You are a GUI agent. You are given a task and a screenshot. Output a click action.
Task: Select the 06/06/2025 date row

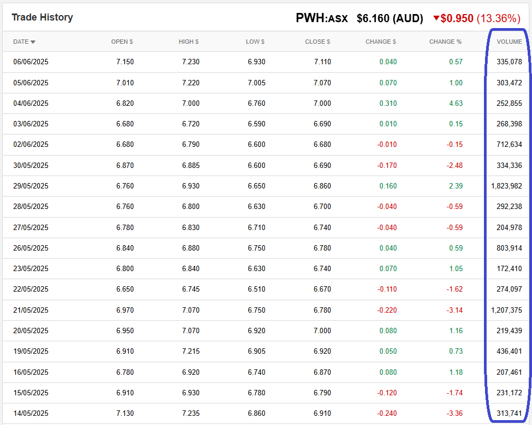[31, 62]
